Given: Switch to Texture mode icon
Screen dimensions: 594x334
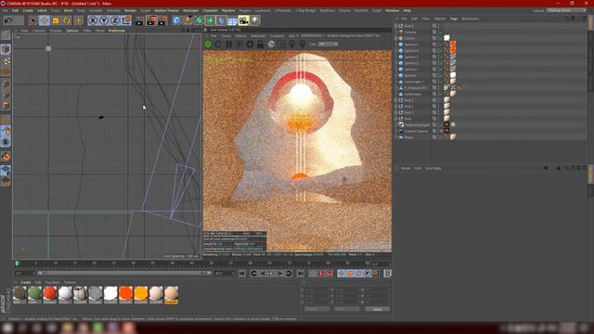Looking at the screenshot, I should coord(6,60).
